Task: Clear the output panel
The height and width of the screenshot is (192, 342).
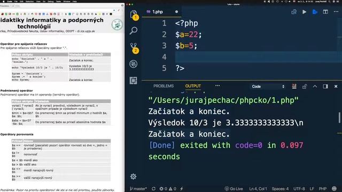Action: click(294, 86)
